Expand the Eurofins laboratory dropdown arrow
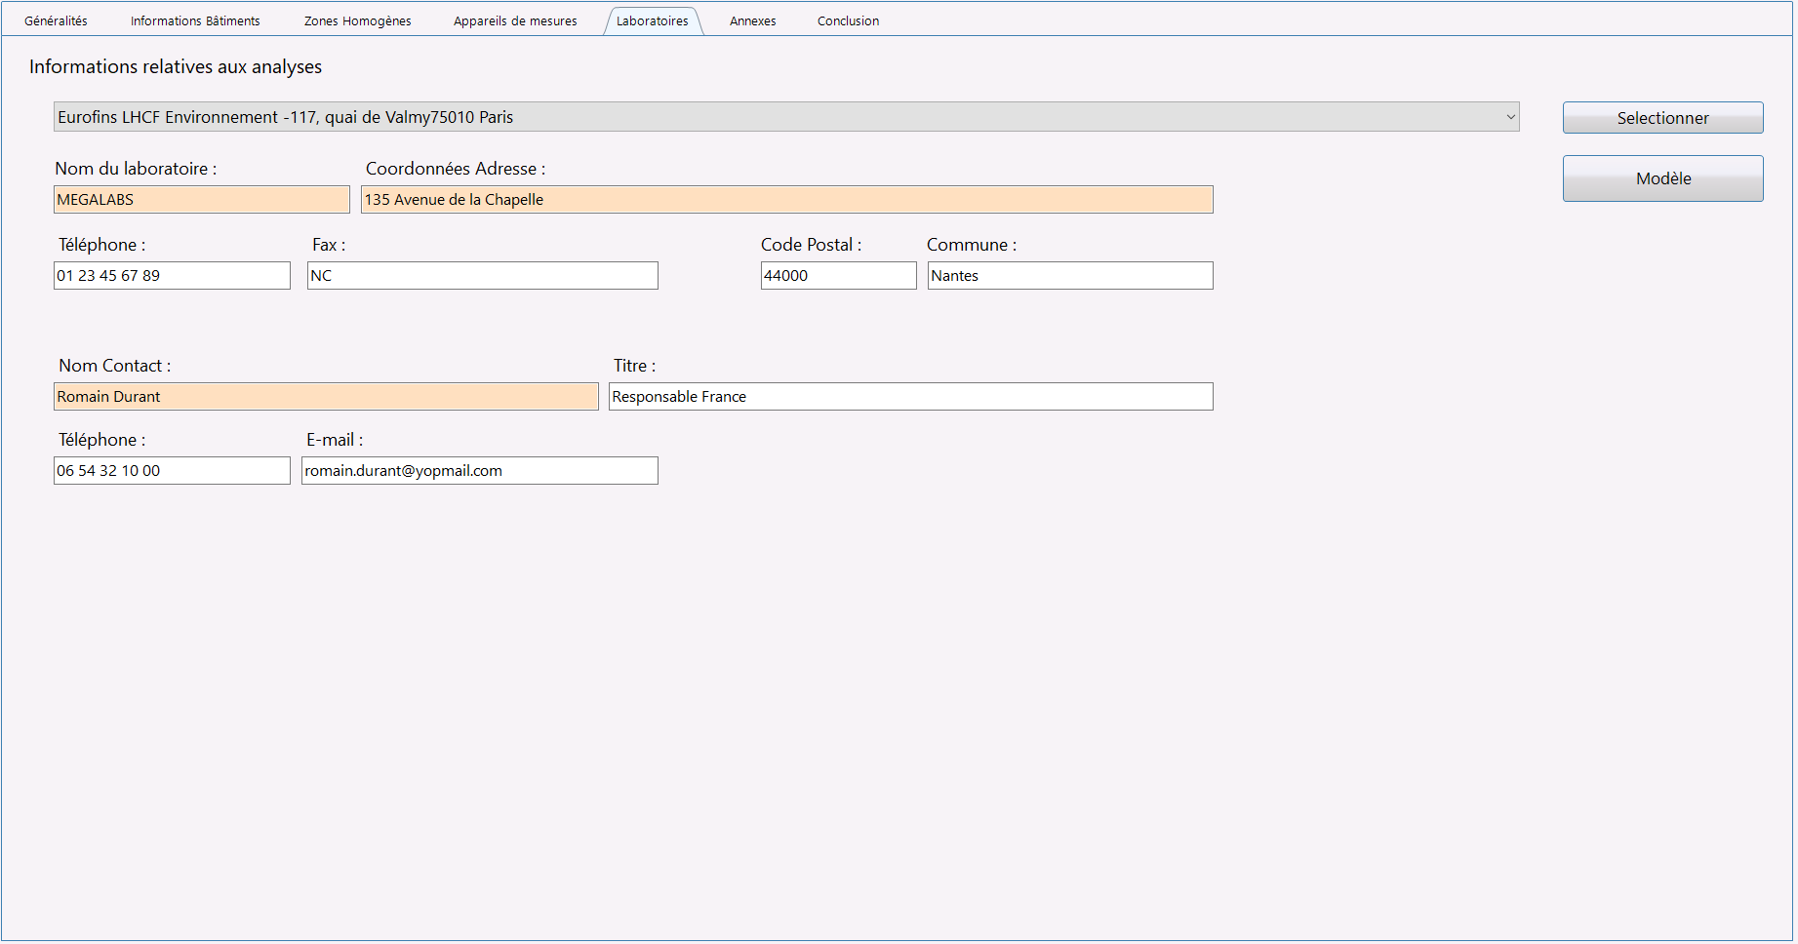Viewport: 1798px width, 944px height. pyautogui.click(x=1510, y=117)
